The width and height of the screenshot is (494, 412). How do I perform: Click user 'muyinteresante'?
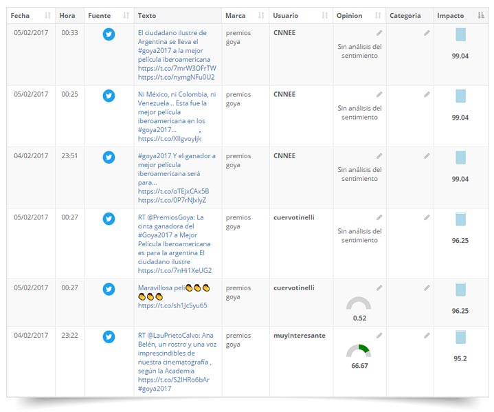pyautogui.click(x=300, y=336)
